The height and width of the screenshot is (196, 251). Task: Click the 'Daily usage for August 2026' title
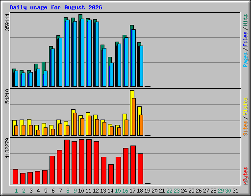coord(56,7)
